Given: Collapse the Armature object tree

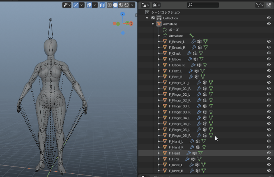Looking at the screenshot, I should pos(153,24).
